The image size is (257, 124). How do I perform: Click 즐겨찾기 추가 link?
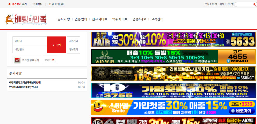pos(19,4)
